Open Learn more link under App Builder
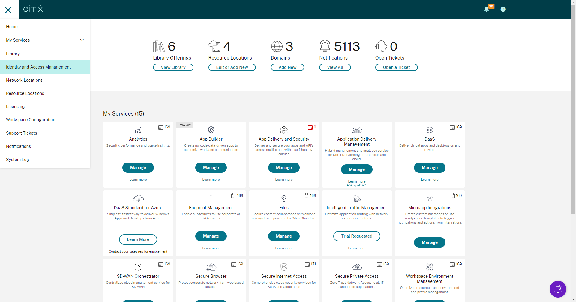 click(211, 180)
